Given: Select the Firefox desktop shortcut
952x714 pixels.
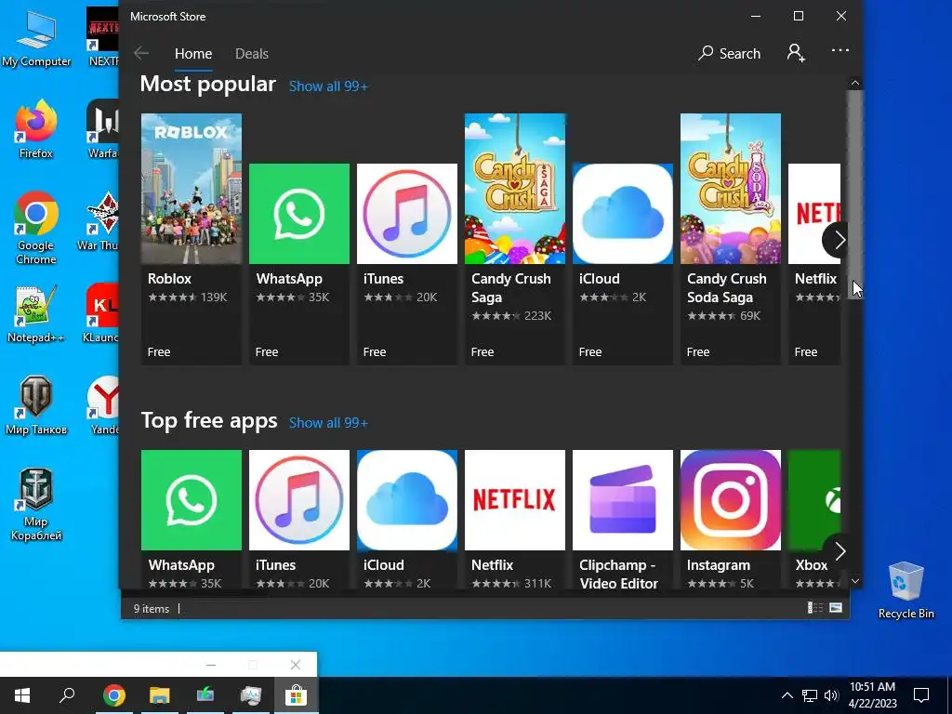Looking at the screenshot, I should [x=36, y=129].
